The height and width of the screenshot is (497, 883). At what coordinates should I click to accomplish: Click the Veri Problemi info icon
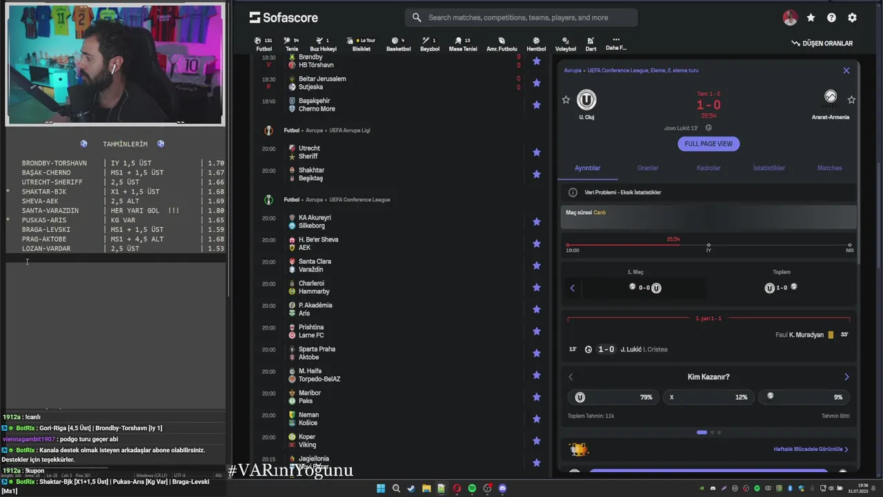[x=573, y=193]
